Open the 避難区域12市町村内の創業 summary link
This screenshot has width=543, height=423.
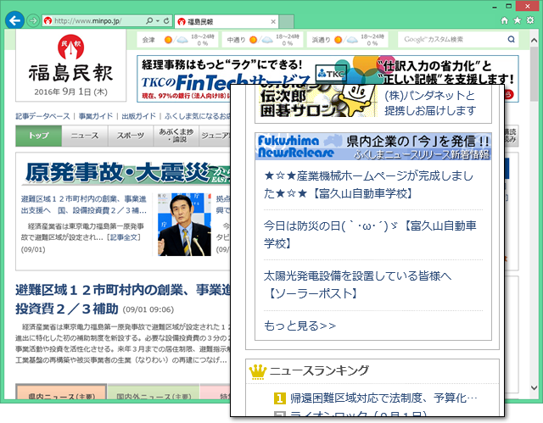(x=84, y=204)
